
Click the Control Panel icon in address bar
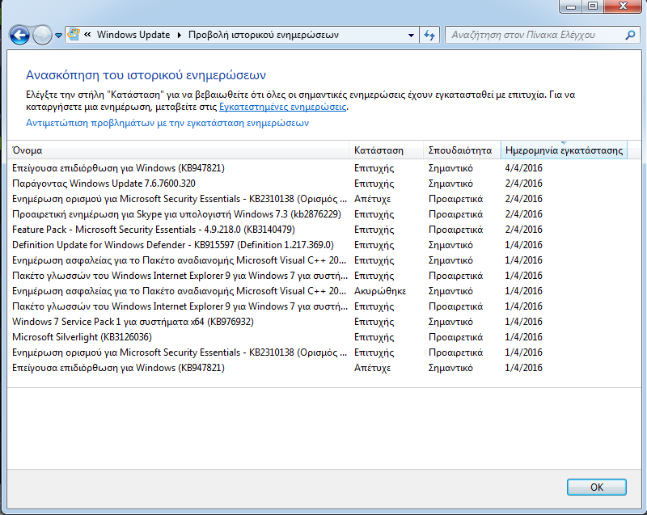(x=75, y=35)
